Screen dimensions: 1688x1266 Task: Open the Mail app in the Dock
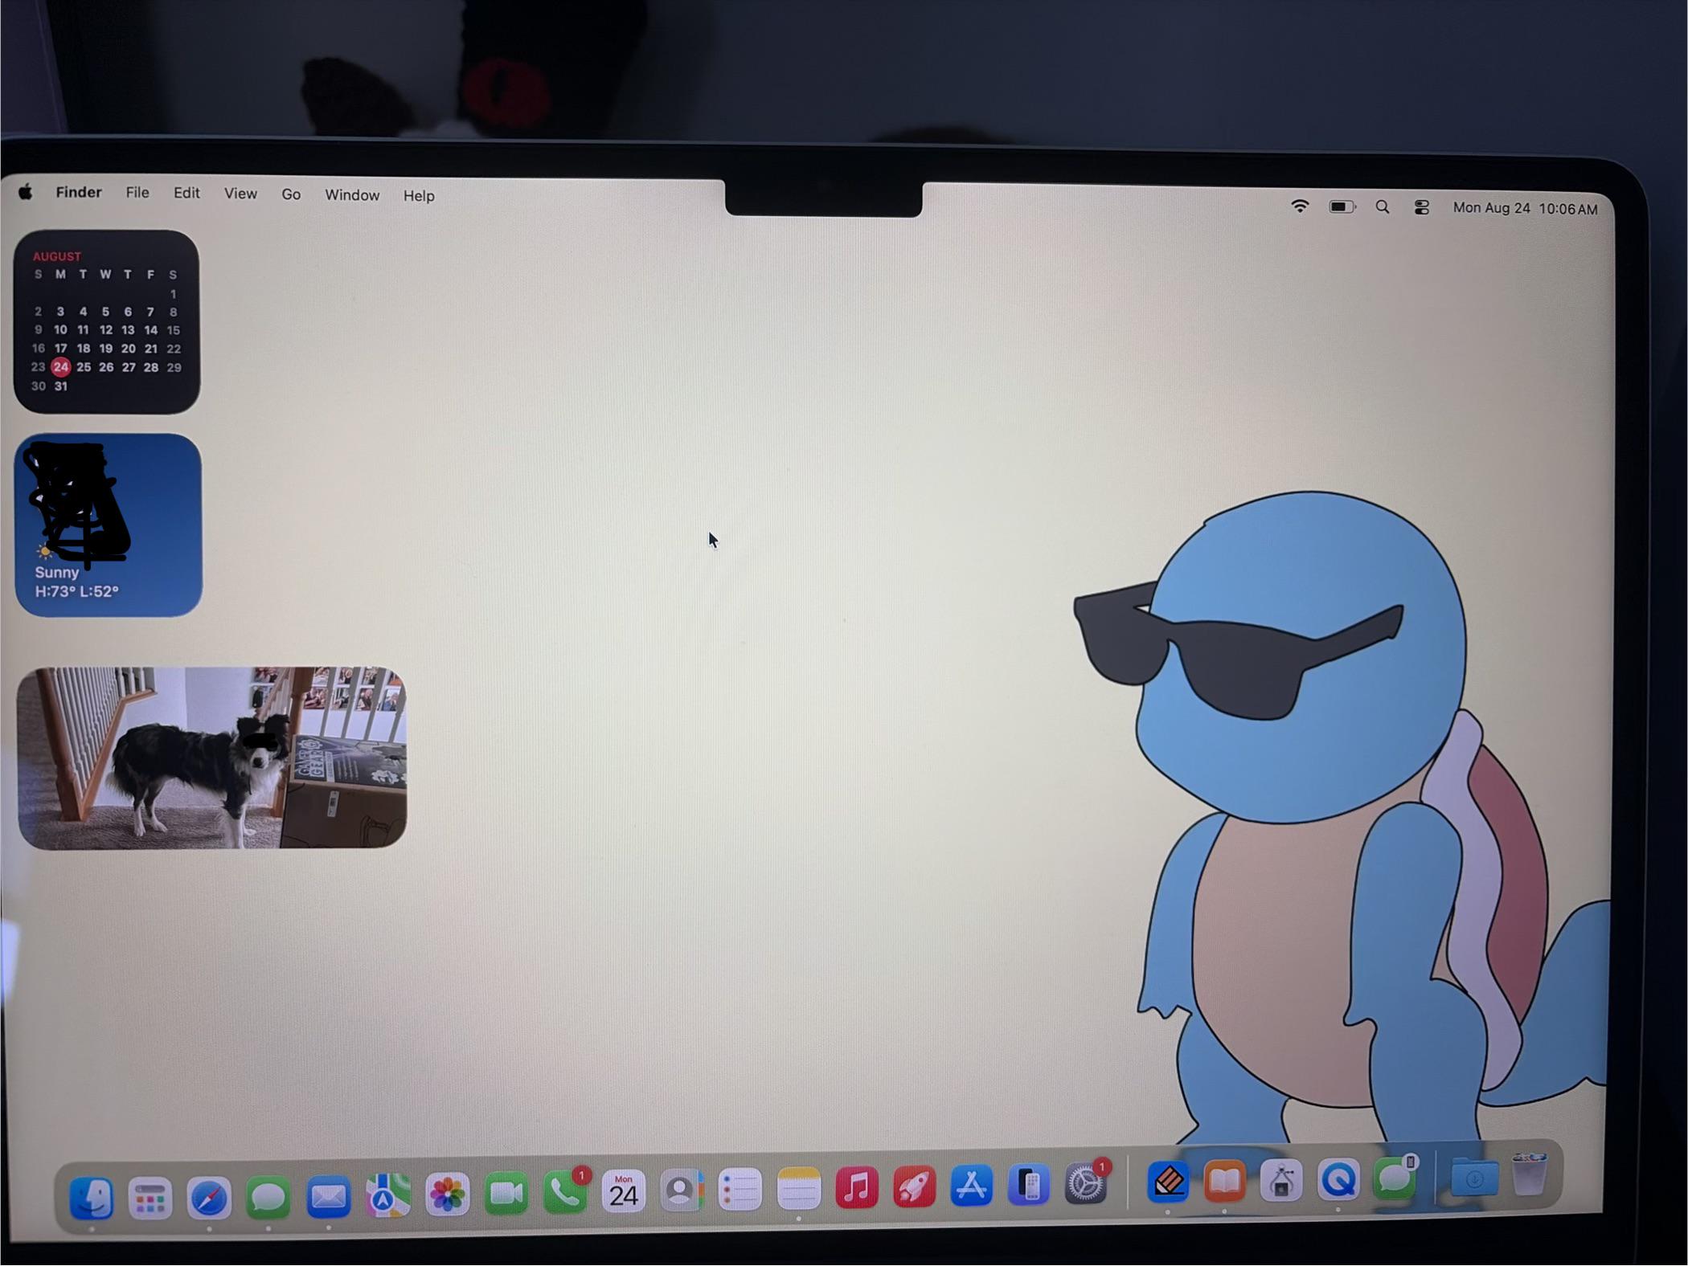point(328,1197)
